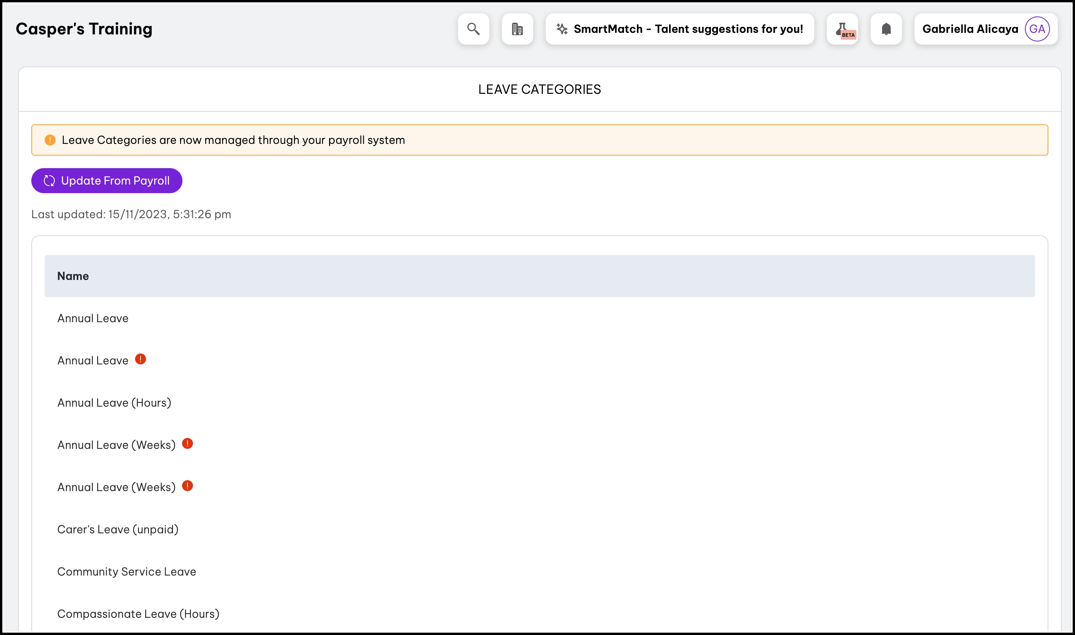Click the orange alert icon in banner
The height and width of the screenshot is (635, 1075).
[x=50, y=140]
